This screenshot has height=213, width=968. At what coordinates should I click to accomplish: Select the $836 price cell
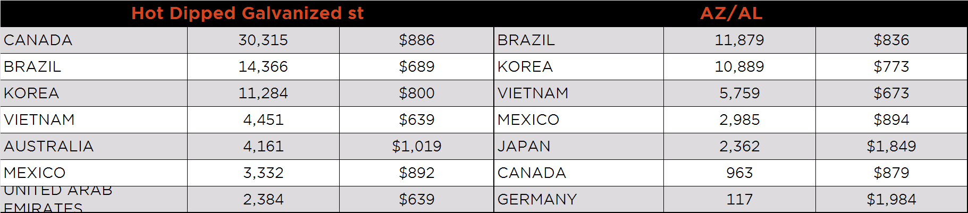(891, 40)
